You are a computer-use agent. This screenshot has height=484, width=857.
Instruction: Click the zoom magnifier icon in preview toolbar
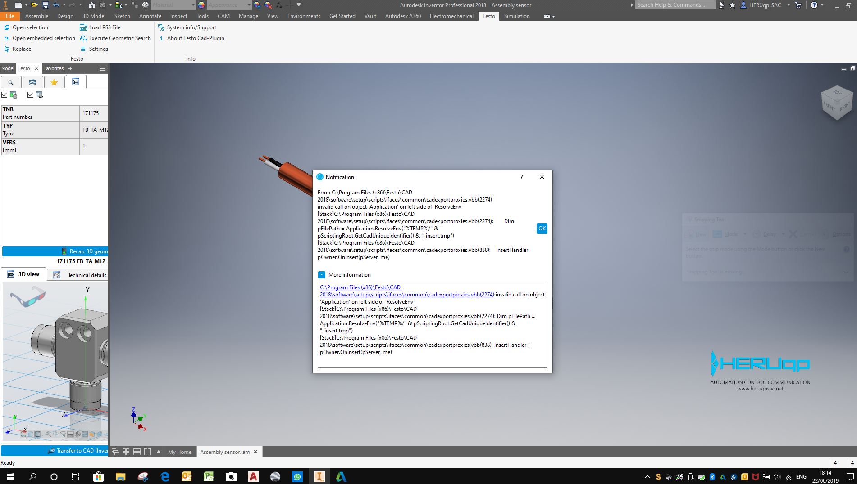[x=48, y=434]
